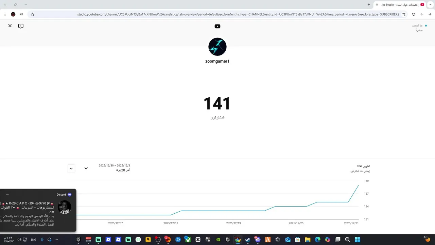The height and width of the screenshot is (245, 435).
Task: Open the date range dropdown arrow
Action: point(86,168)
